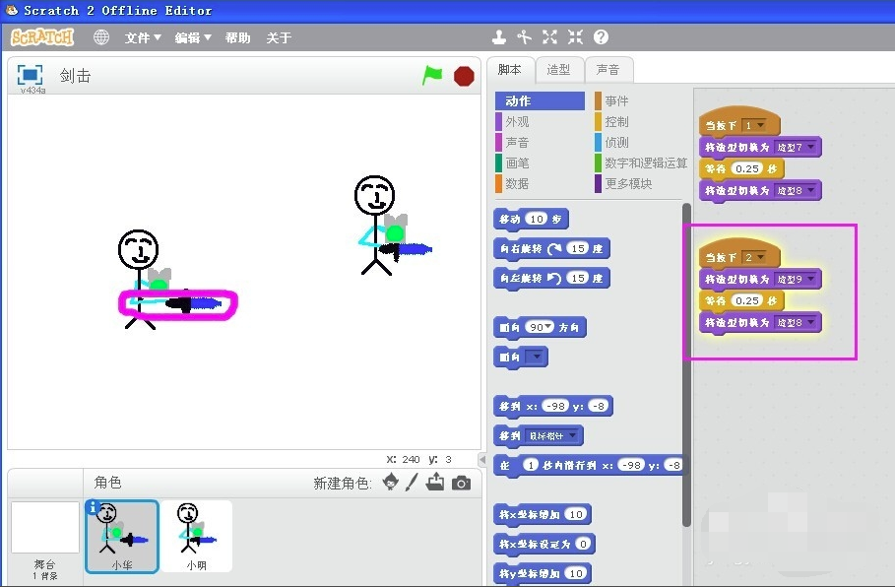The height and width of the screenshot is (587, 895).
Task: Select sprite 小华 thumbnail
Action: (122, 536)
